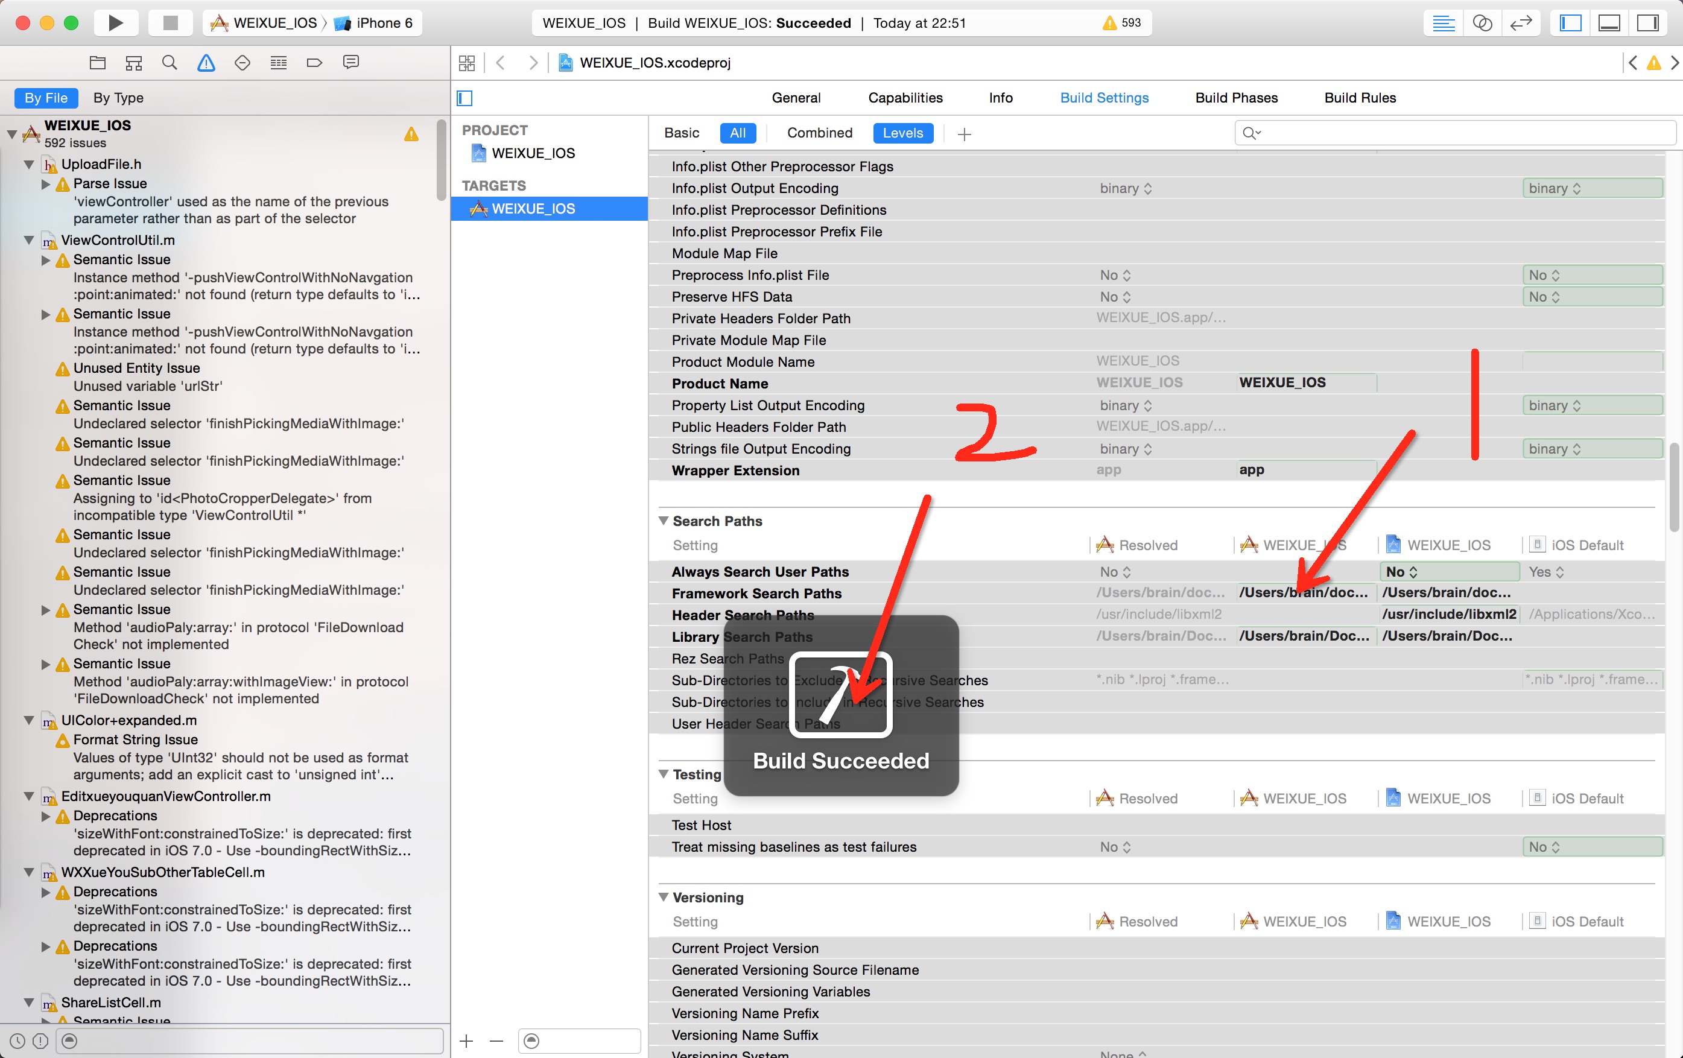Open the Debug navigator
Image resolution: width=1683 pixels, height=1058 pixels.
(x=278, y=63)
